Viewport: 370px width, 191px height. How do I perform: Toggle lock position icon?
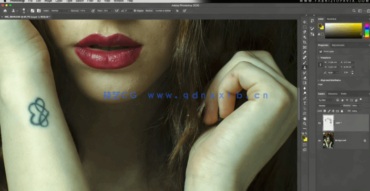tap(333, 111)
